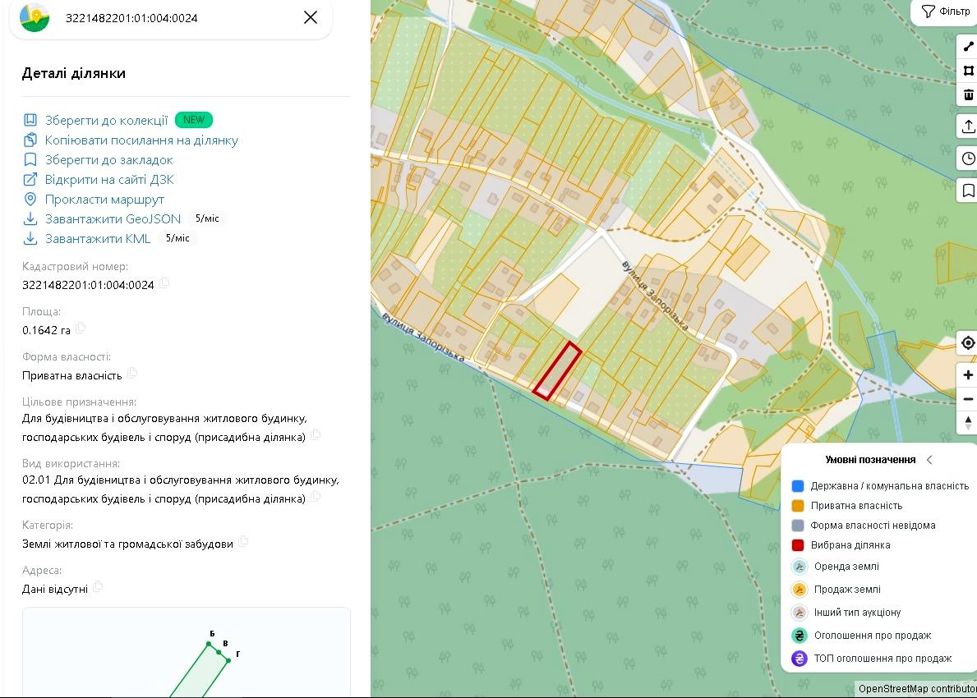The height and width of the screenshot is (698, 977).
Task: Delete drawn shapes with trash tool
Action: [x=968, y=94]
